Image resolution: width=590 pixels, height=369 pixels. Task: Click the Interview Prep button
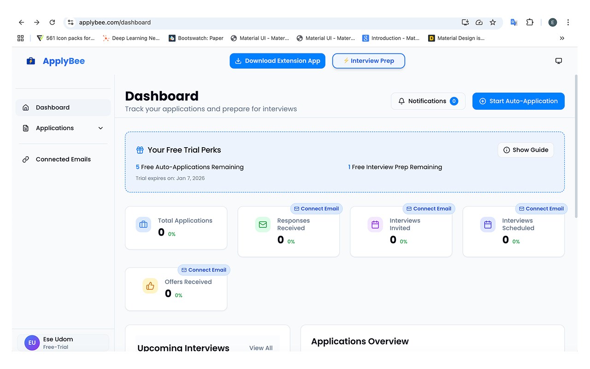369,61
